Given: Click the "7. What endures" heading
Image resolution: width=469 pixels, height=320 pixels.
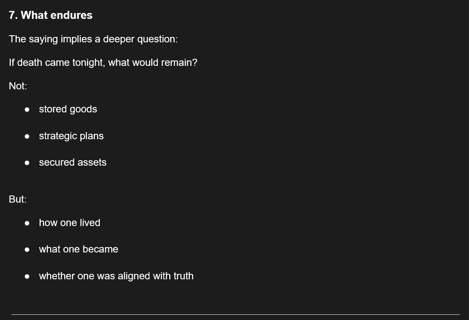Looking at the screenshot, I should (50, 16).
